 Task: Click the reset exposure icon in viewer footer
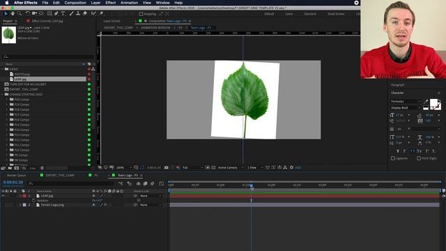(x=291, y=167)
